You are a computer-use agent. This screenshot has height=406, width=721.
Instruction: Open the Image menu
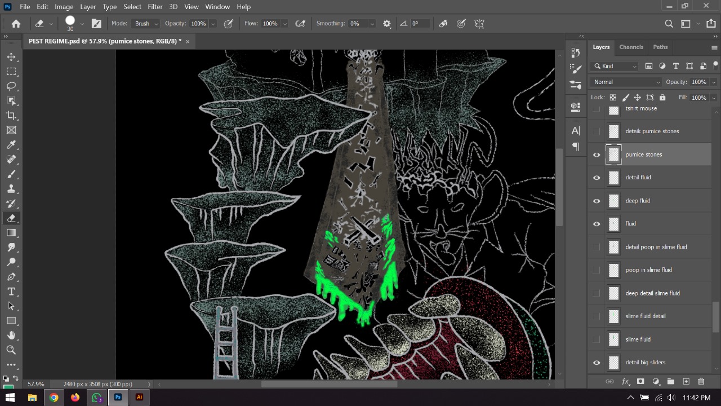[64, 7]
